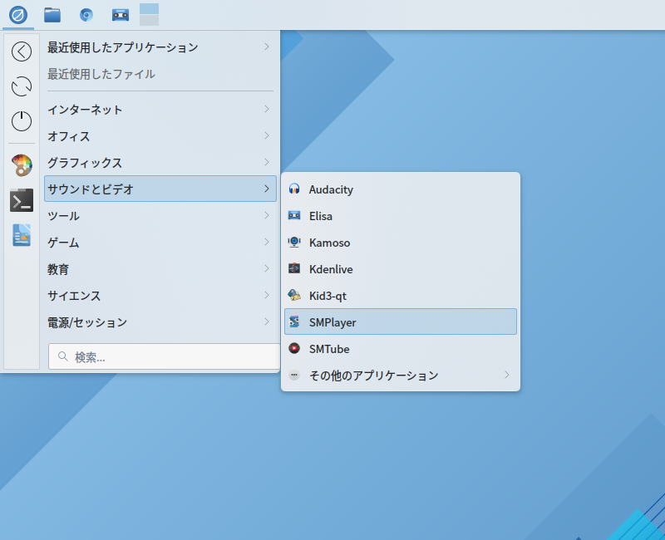Expand the chevron beside オフィス
Image resolution: width=665 pixels, height=540 pixels.
(267, 135)
